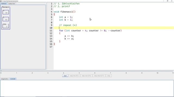The width and height of the screenshot is (174, 97).
Task: Select the console tab
Action: [13, 79]
